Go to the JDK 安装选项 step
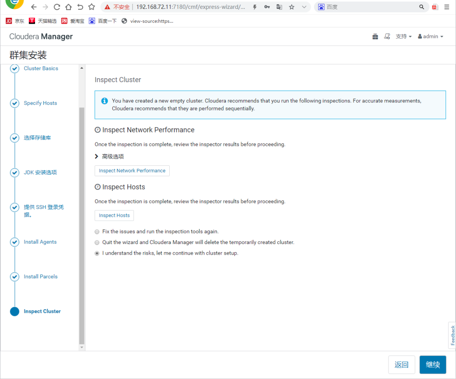This screenshot has height=379, width=456. (x=41, y=173)
